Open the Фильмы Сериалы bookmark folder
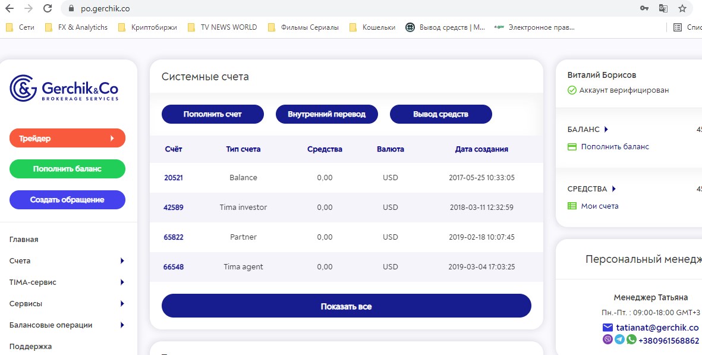Image resolution: width=702 pixels, height=355 pixels. [x=303, y=27]
